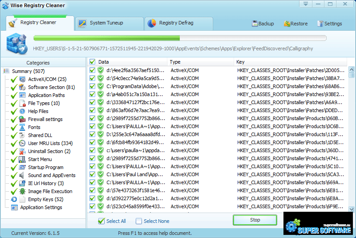Click the Backup disk icon
The image size is (356, 238).
255,24
